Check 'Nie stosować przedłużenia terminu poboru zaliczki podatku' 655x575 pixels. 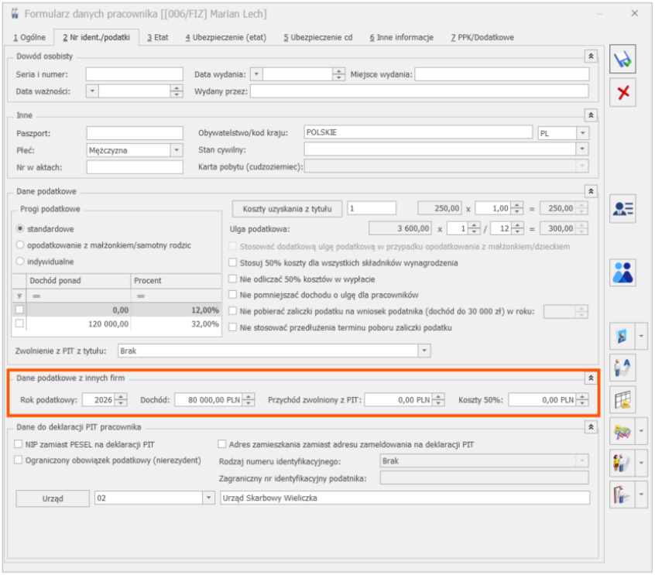(233, 327)
